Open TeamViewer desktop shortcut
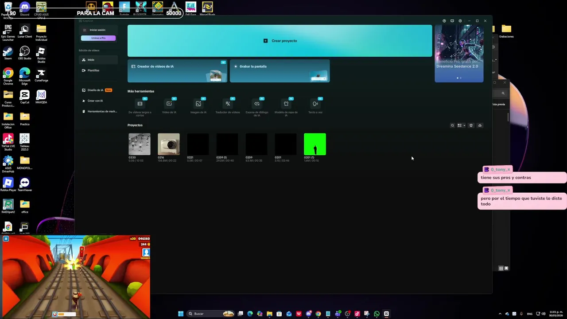The height and width of the screenshot is (319, 567). (x=25, y=185)
